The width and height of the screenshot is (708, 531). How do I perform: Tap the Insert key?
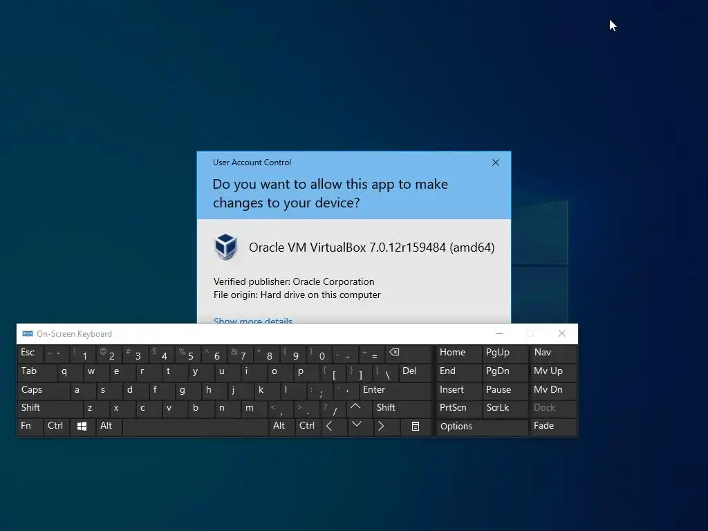[459, 391]
